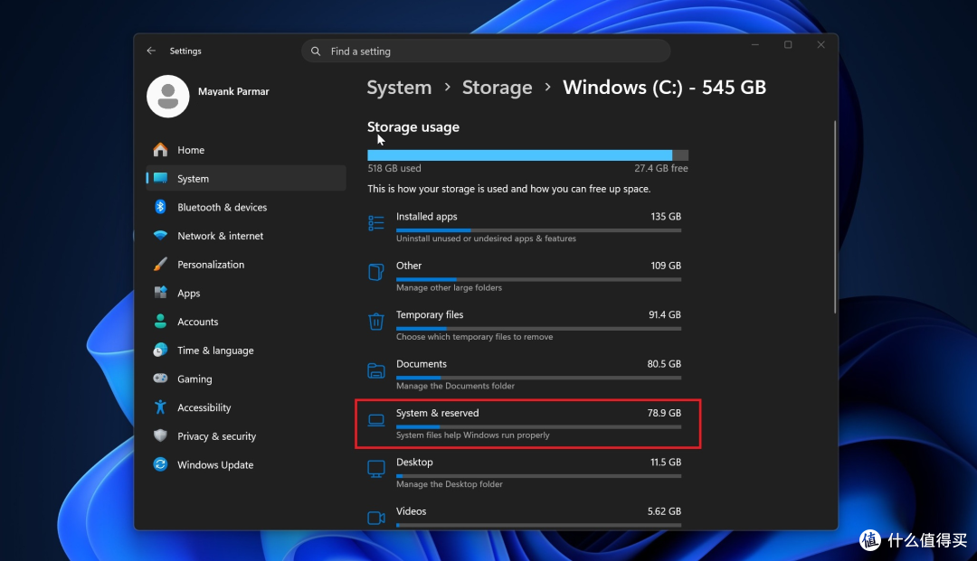Click the Personalization paintbrush icon
This screenshot has width=977, height=561.
click(160, 265)
